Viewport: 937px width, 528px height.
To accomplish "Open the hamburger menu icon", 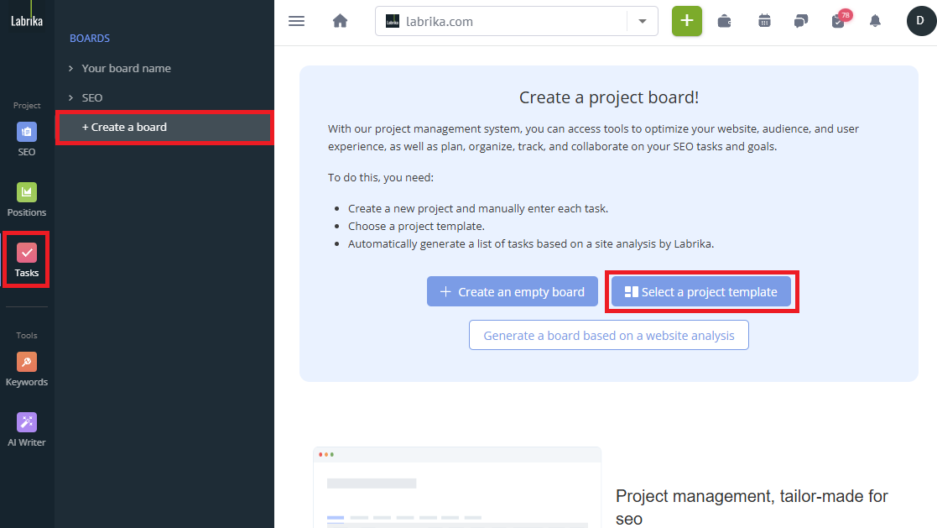I will click(x=296, y=21).
